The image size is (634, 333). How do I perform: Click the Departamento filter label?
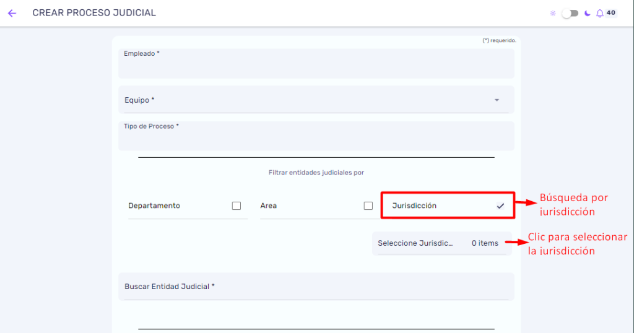(154, 205)
